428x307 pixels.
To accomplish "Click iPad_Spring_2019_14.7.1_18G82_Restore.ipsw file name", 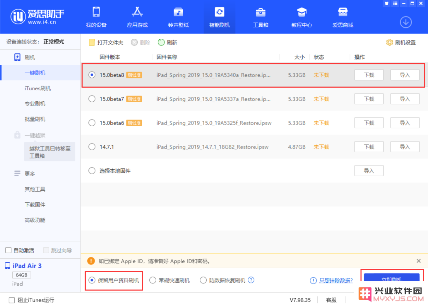I will point(212,147).
